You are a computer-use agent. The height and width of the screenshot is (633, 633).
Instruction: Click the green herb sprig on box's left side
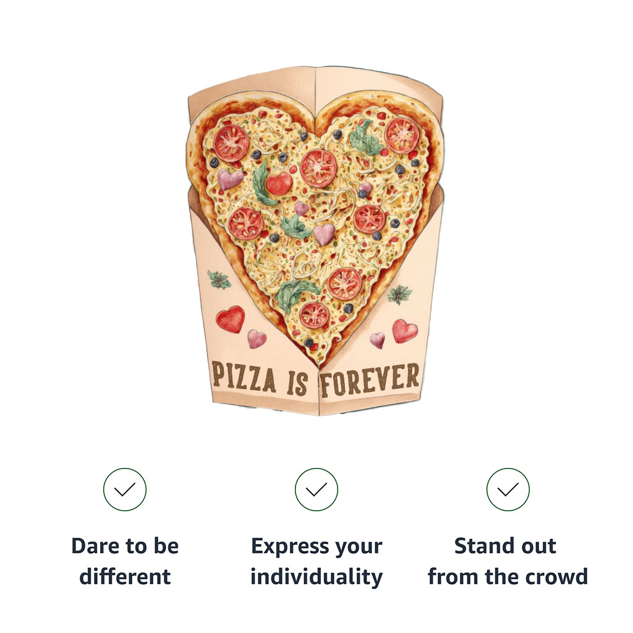click(219, 280)
